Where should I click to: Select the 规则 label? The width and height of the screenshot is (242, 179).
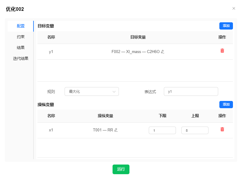pyautogui.click(x=51, y=92)
